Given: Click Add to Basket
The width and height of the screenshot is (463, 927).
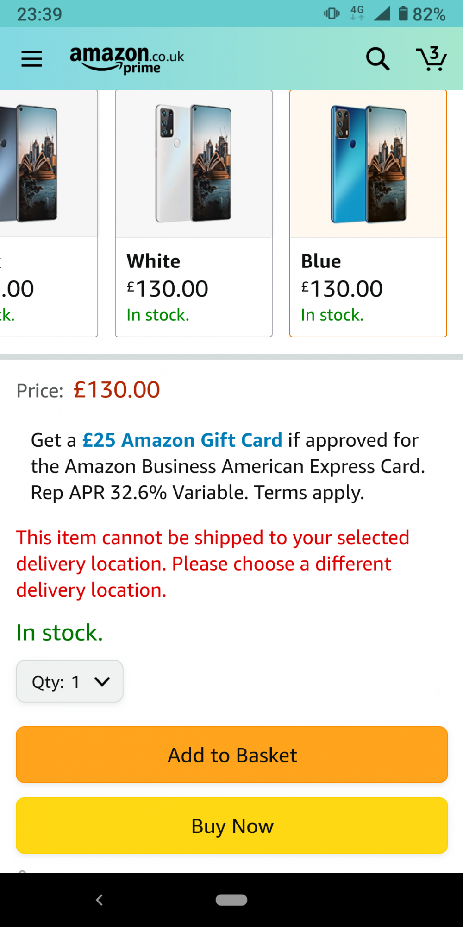Looking at the screenshot, I should tap(232, 755).
